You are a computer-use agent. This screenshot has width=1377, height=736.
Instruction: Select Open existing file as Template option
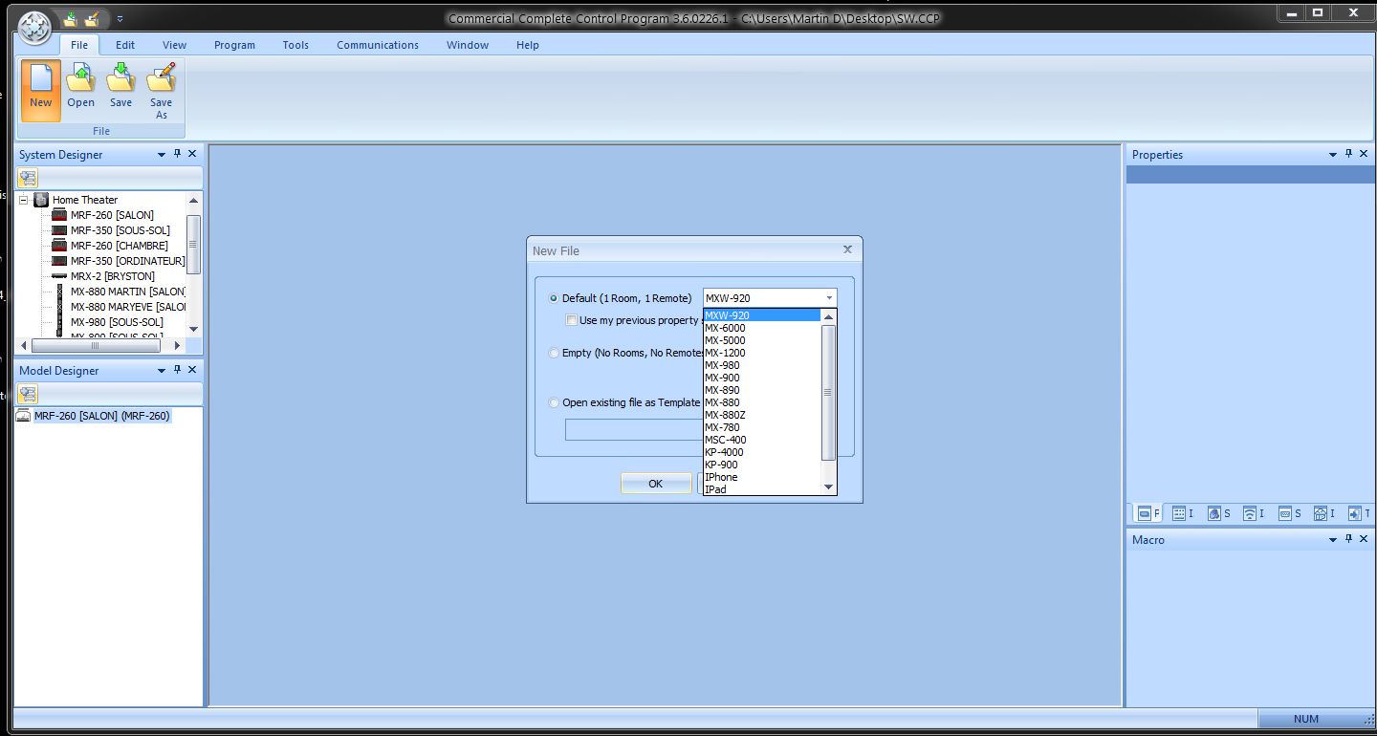click(x=624, y=402)
